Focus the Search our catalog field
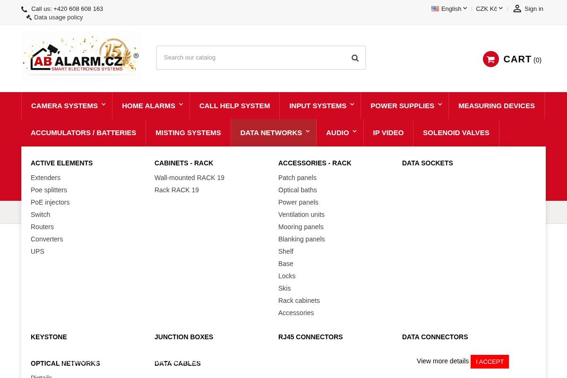Viewport: 567px width, 378px height. (x=253, y=58)
